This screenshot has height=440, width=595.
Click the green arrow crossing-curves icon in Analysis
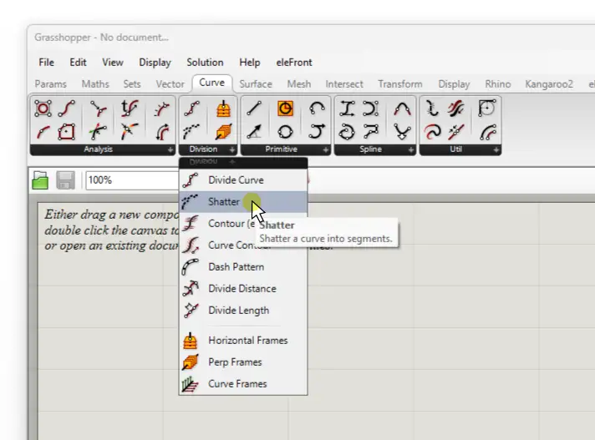[x=98, y=132]
